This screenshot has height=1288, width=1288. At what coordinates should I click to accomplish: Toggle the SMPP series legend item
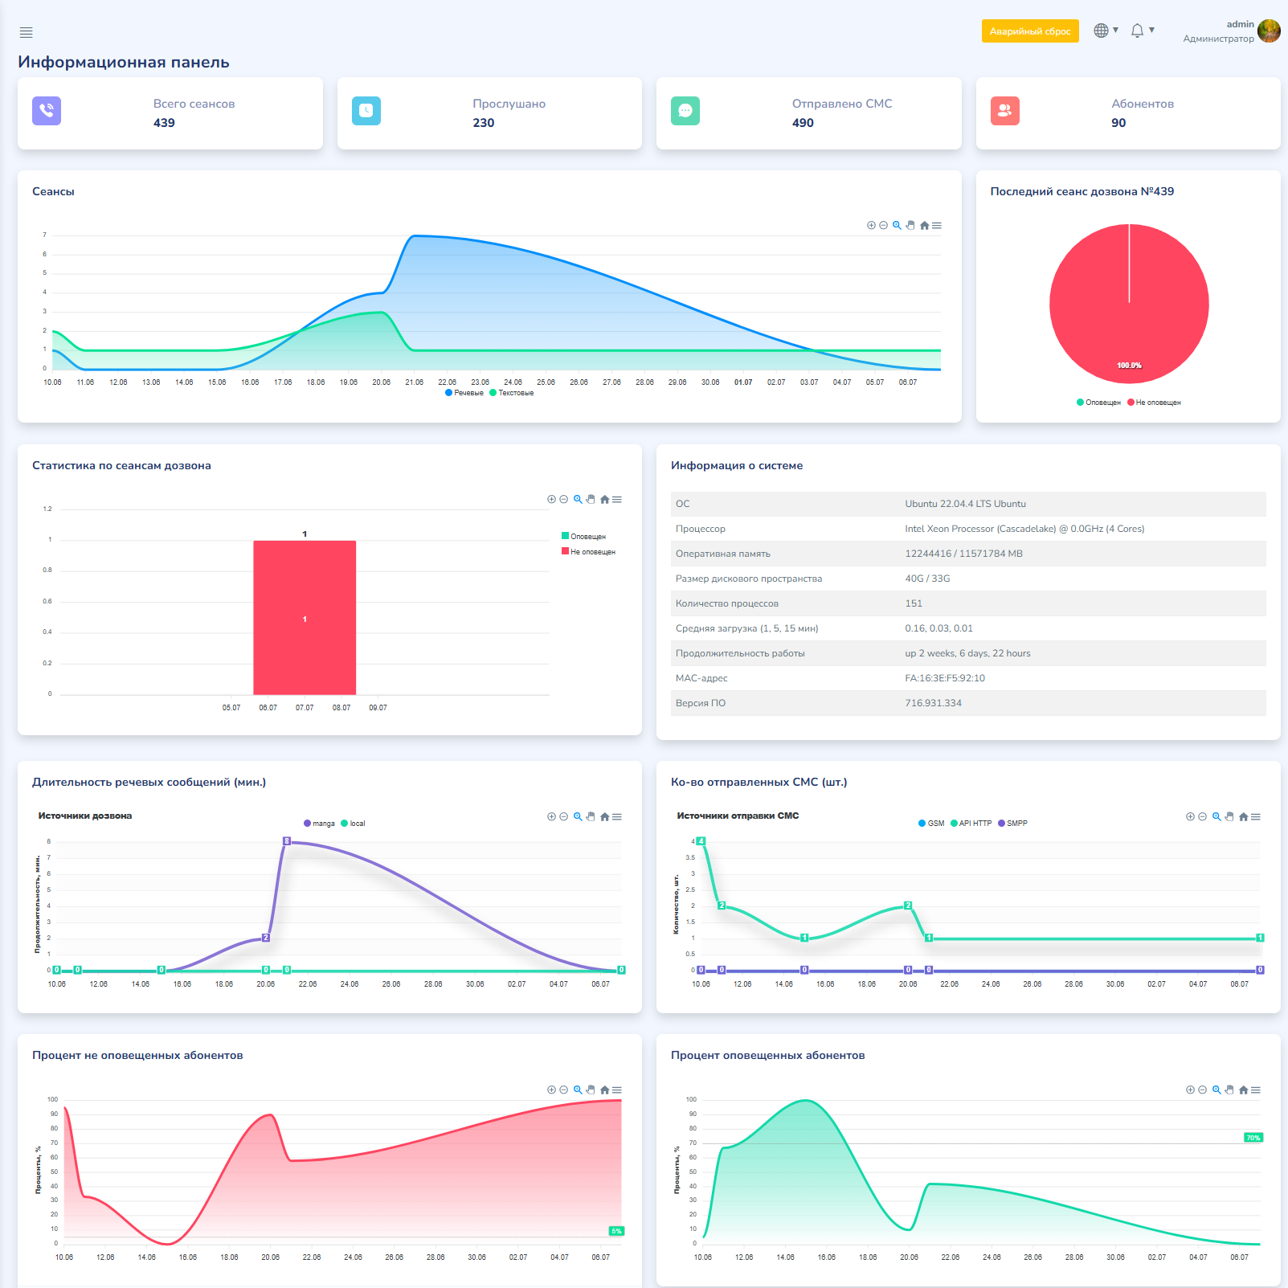coord(1013,824)
